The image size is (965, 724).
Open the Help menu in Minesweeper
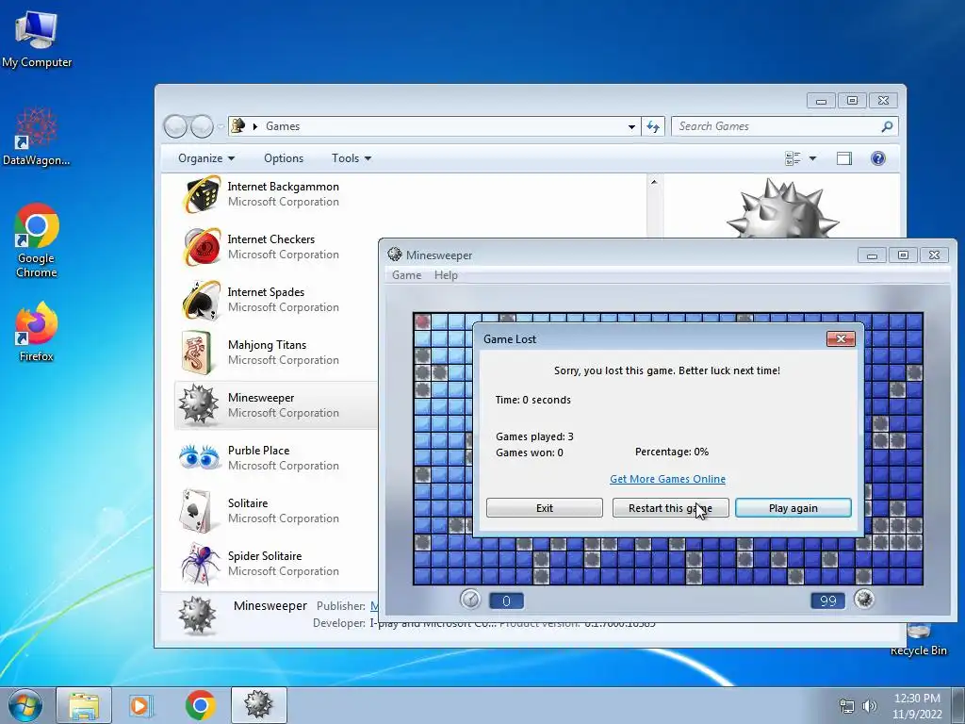point(446,275)
